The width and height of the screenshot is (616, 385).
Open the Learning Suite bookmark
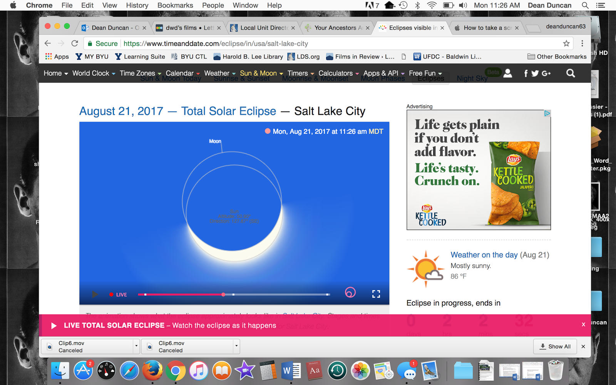140,57
